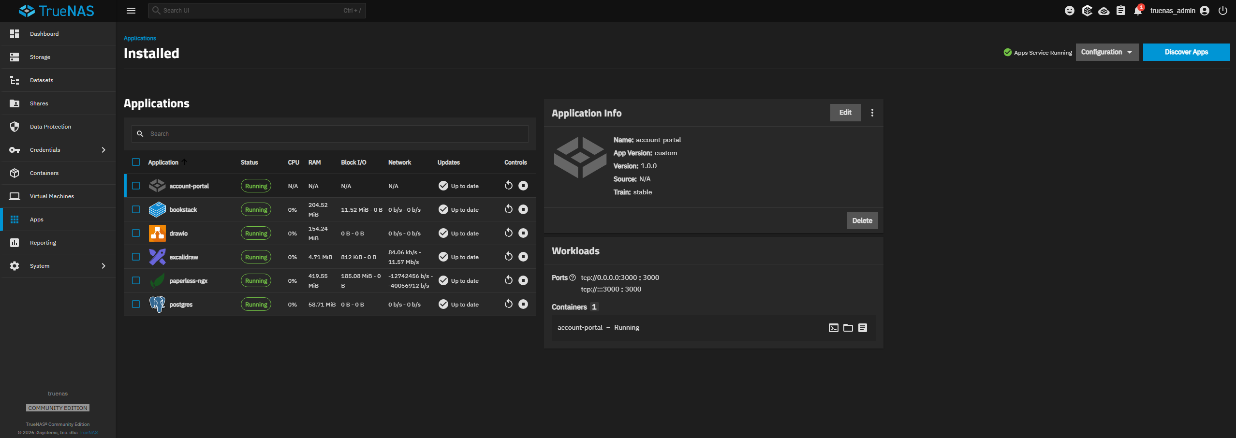Open the TrueNAS link in the footer
Screen dimensions: 1236x438
point(88,433)
